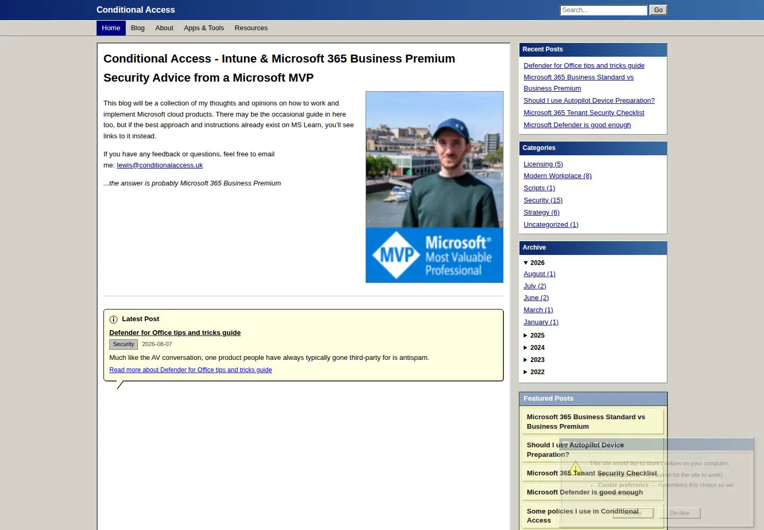Go to the Home tab
Viewport: 764px width, 530px height.
[111, 28]
